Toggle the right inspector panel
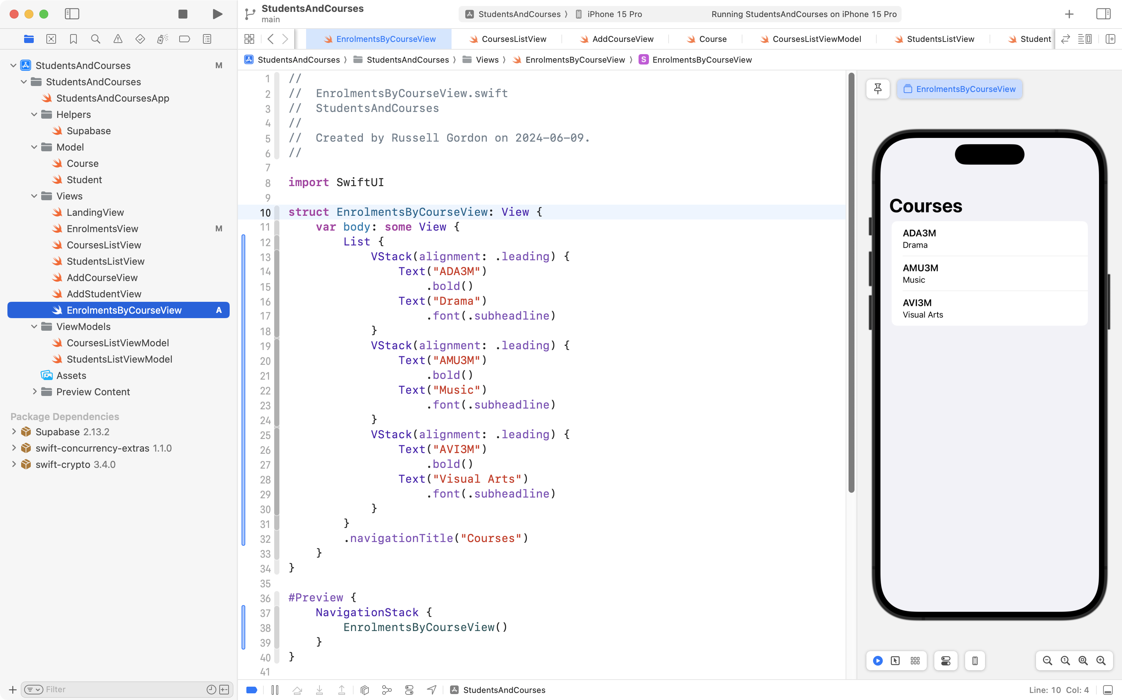This screenshot has width=1122, height=700. (x=1103, y=14)
